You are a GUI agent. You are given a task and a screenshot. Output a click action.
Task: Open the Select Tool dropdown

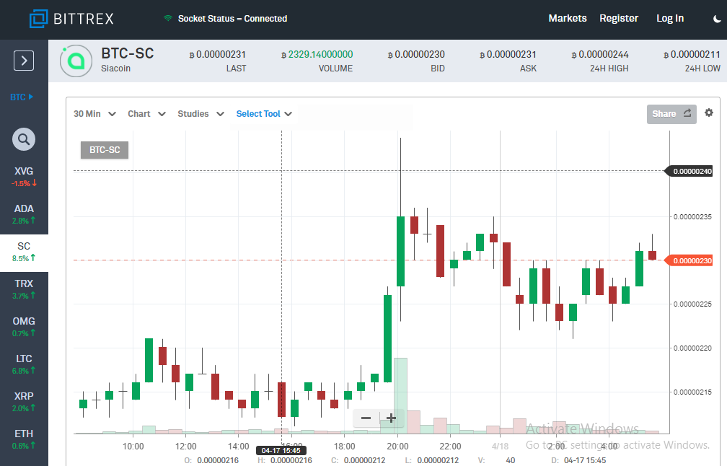[264, 114]
